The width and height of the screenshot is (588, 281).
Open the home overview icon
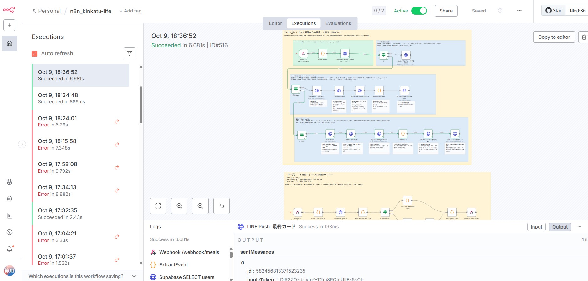[9, 43]
